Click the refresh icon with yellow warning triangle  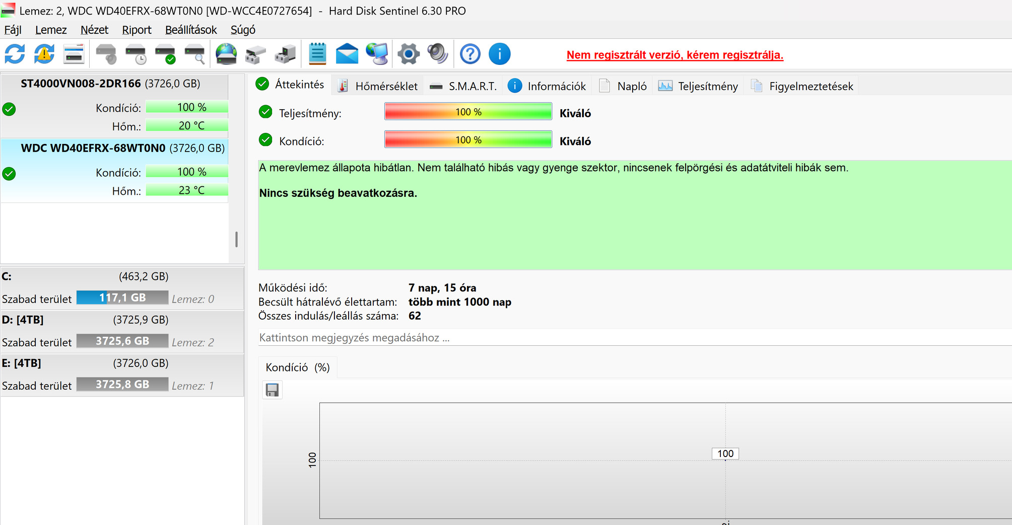click(x=44, y=54)
